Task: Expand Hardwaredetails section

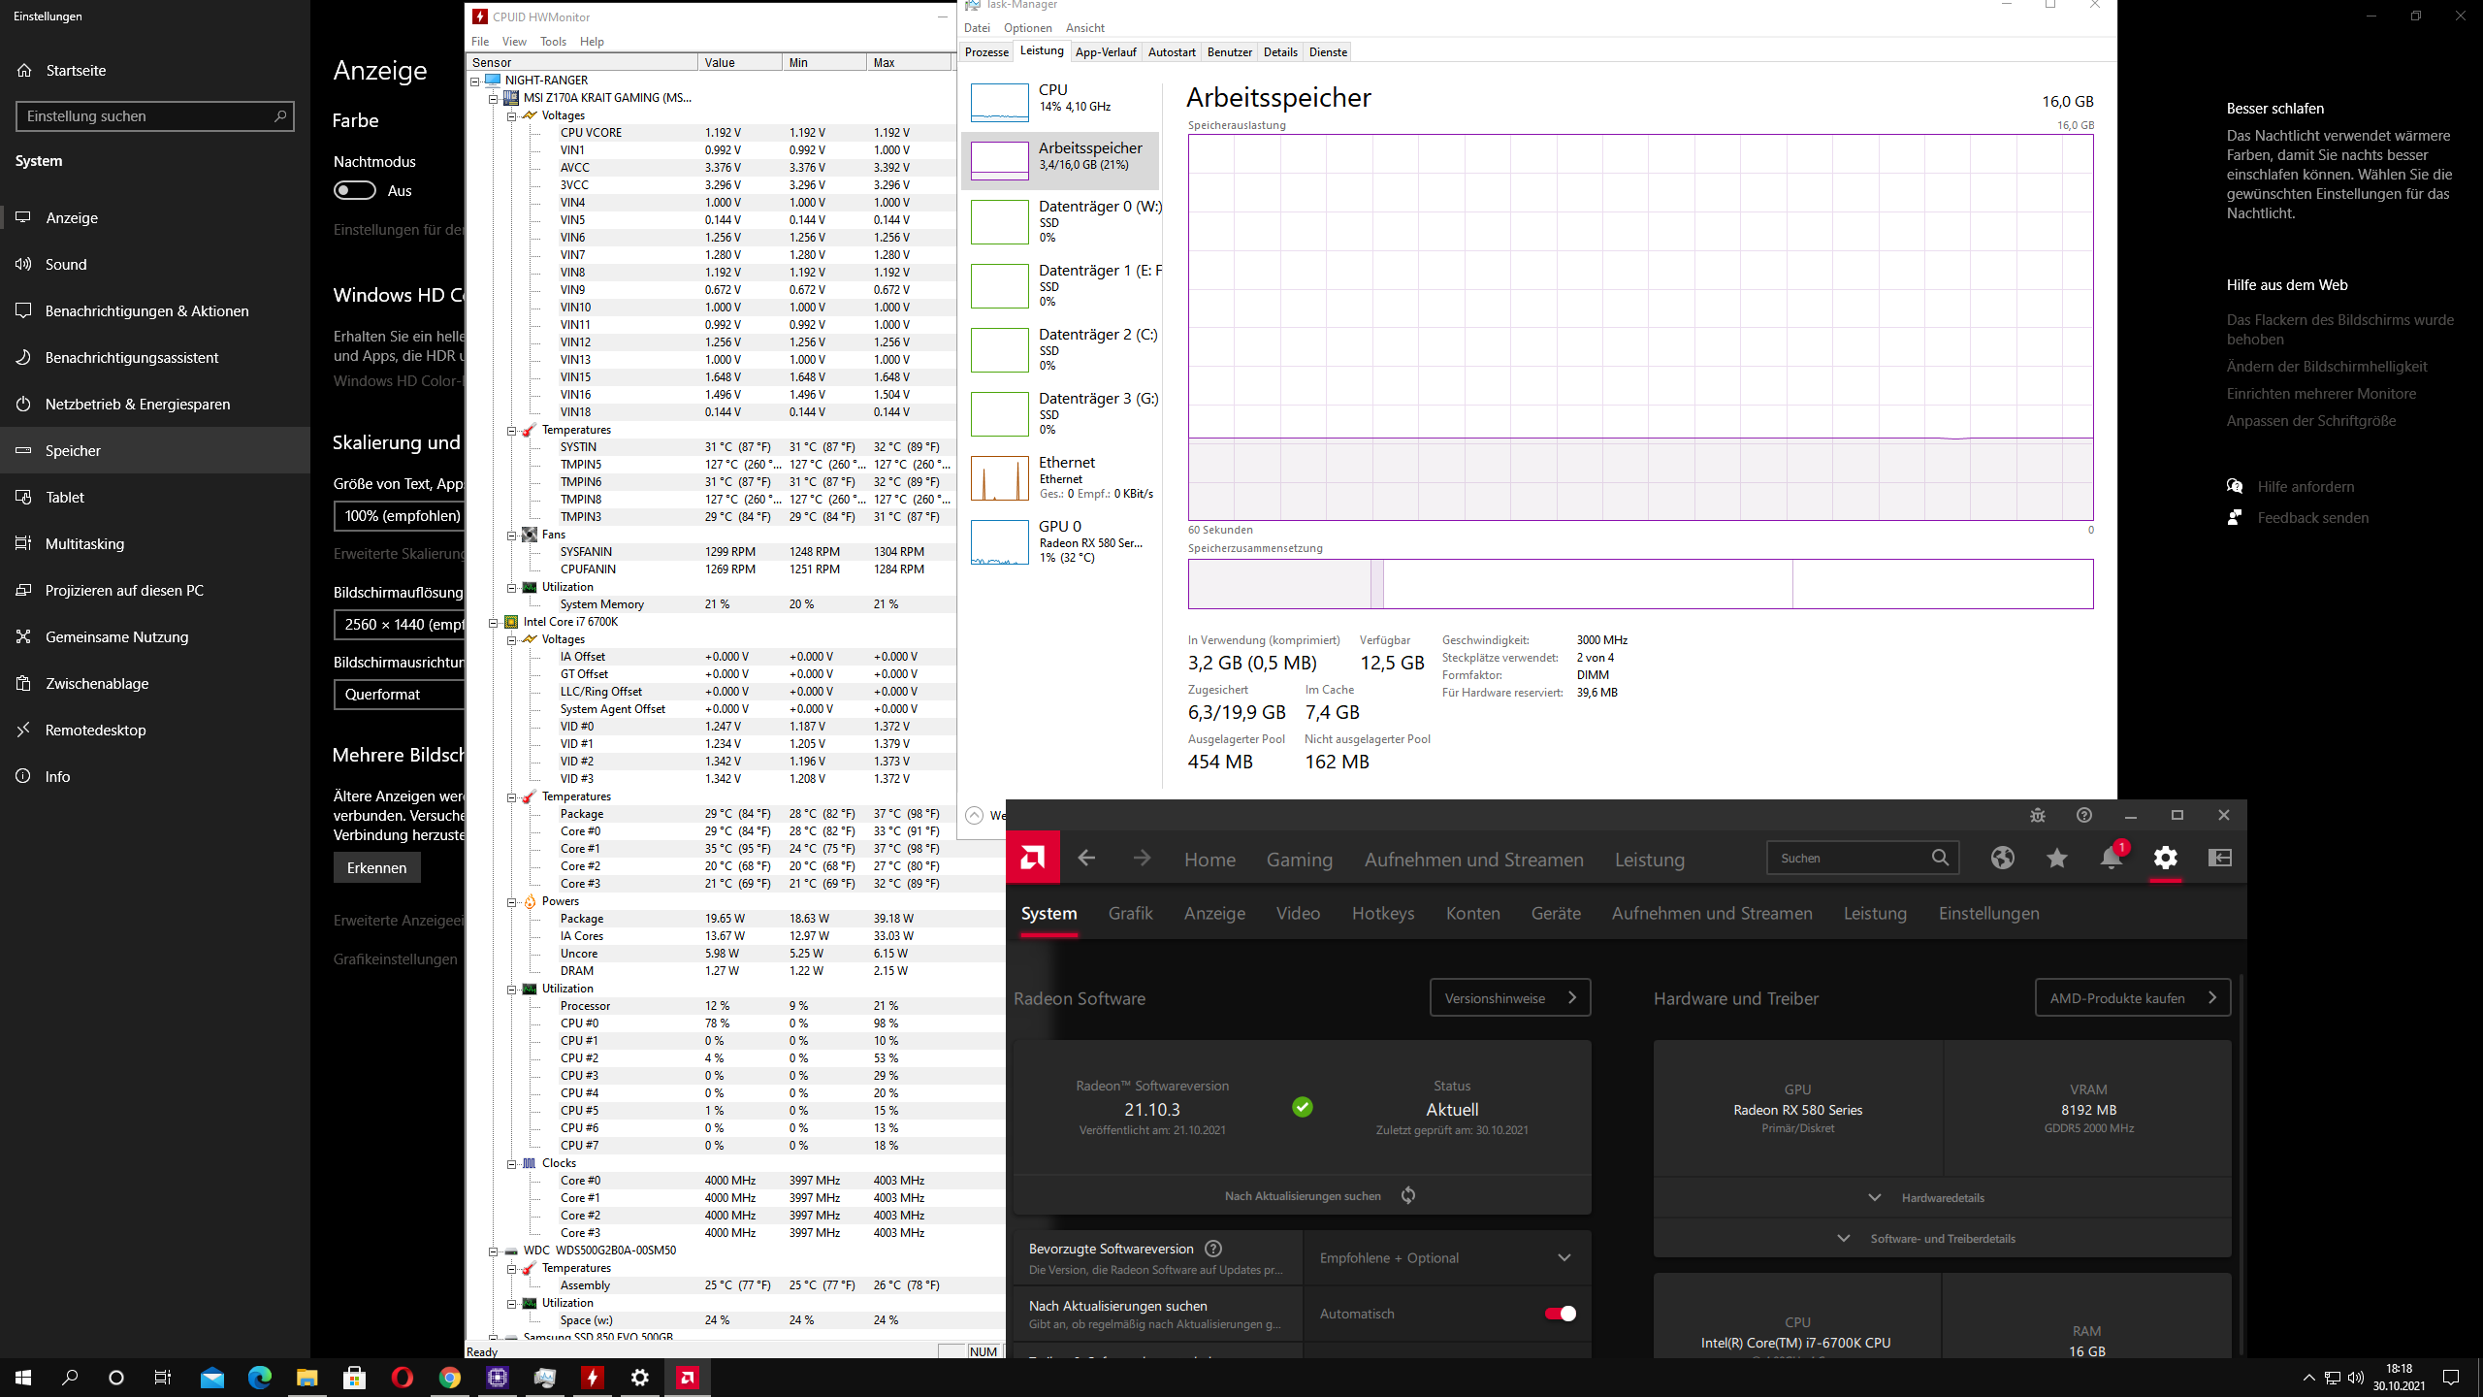Action: pos(1942,1198)
